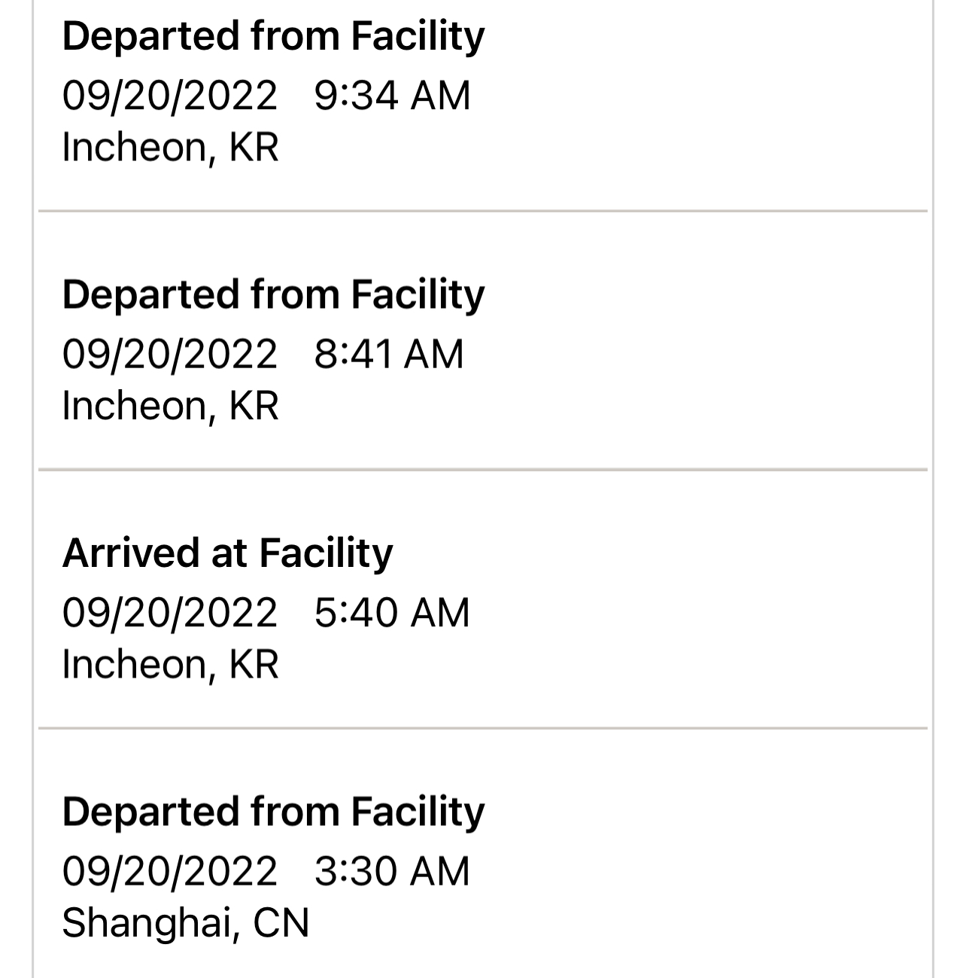Tap the 9:34 AM timestamp
Image resolution: width=966 pixels, height=978 pixels.
point(392,96)
